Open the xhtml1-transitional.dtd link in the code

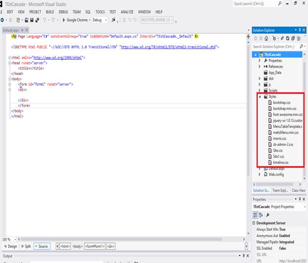pyautogui.click(x=169, y=47)
